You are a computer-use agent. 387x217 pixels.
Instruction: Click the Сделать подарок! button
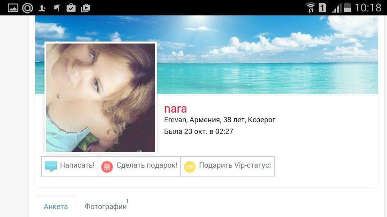(x=139, y=166)
